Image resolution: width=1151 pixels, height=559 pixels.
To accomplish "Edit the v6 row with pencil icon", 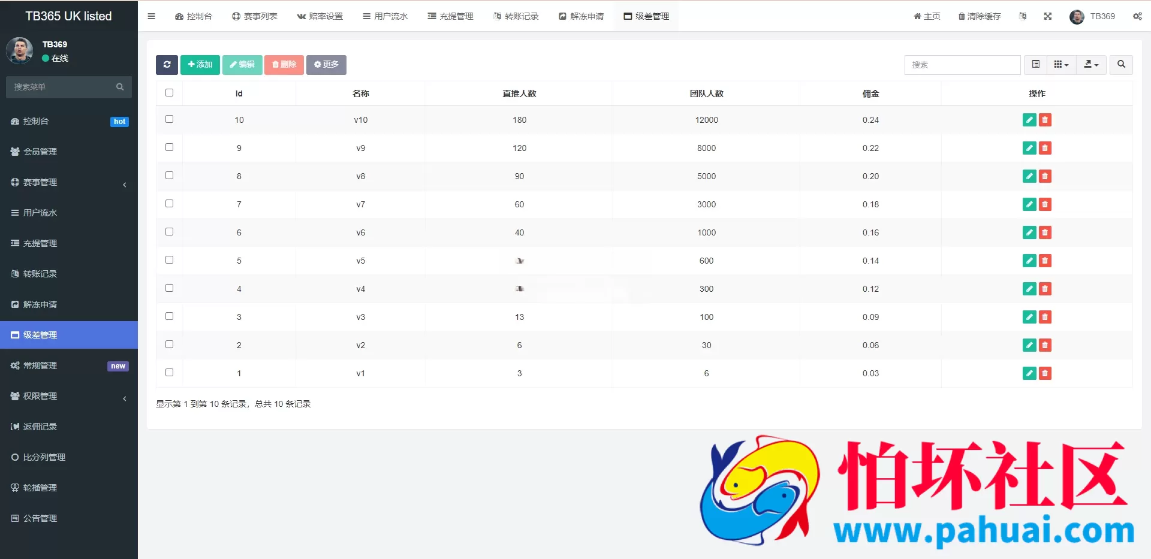I will tap(1029, 232).
